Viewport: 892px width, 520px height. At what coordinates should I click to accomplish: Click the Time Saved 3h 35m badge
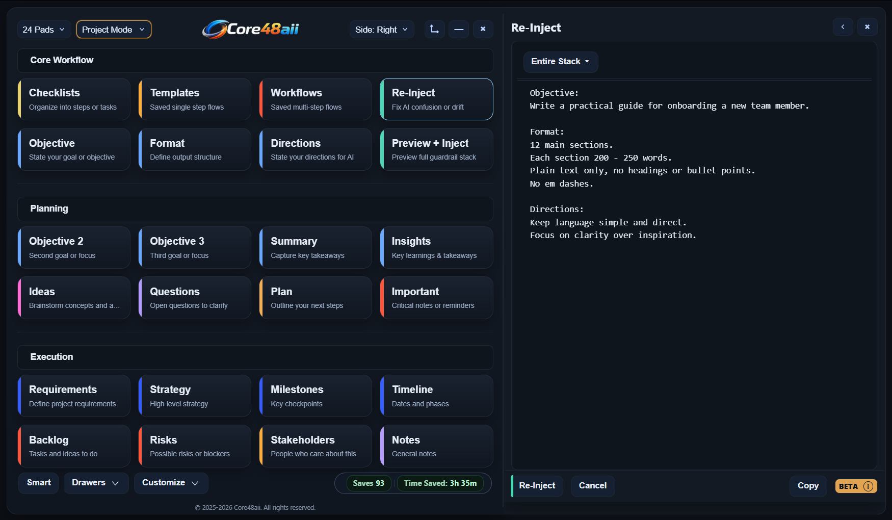tap(440, 483)
